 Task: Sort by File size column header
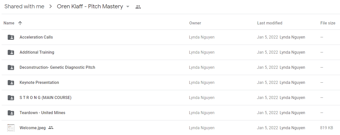tap(328, 23)
